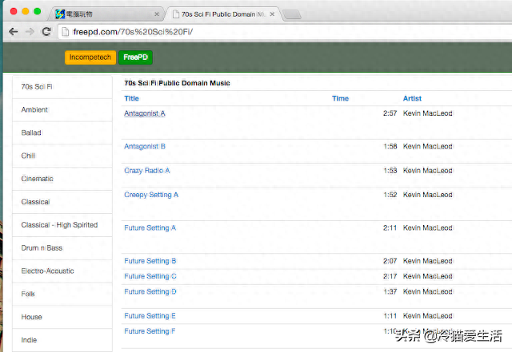Choose Classical - High Spirited category
This screenshot has height=352, width=512.
(x=59, y=225)
